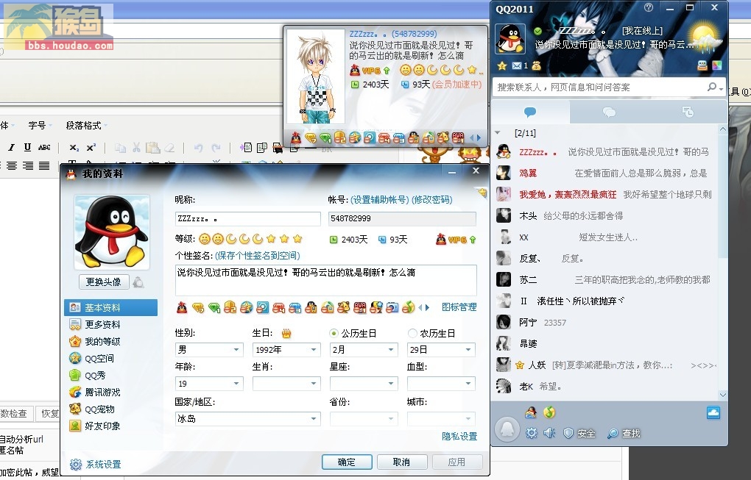Click the QQ2011 contact list scroll-down arrow

click(723, 395)
